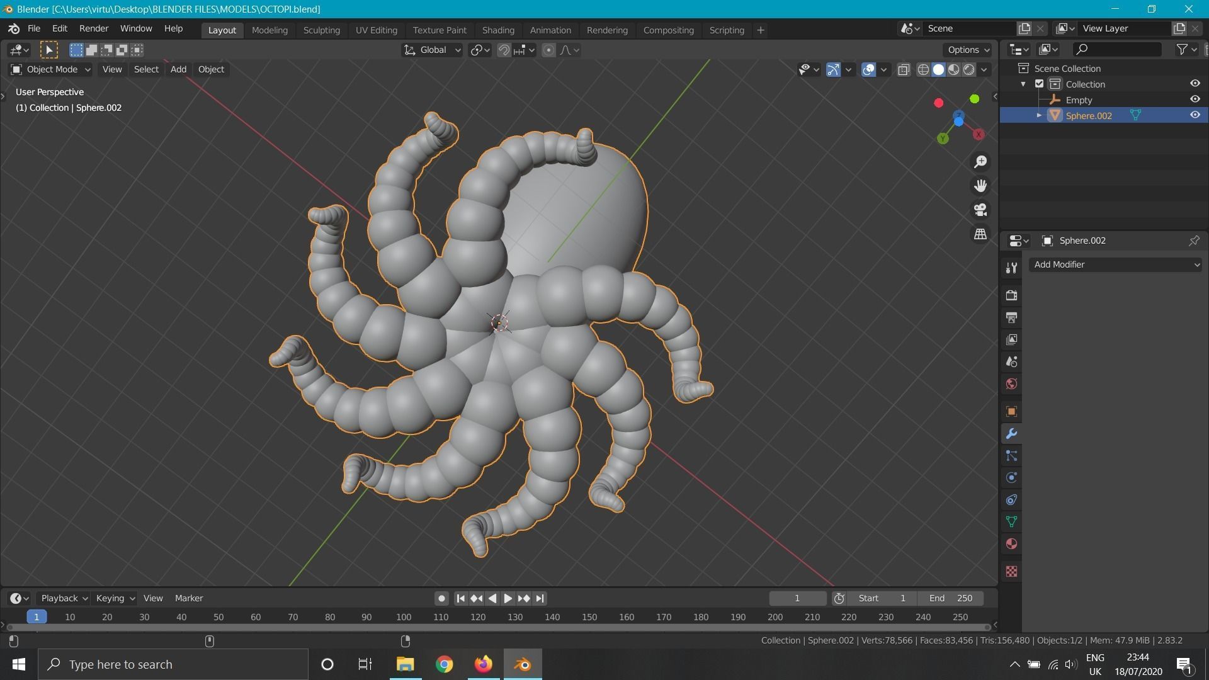Open the Options dropdown
Image resolution: width=1209 pixels, height=680 pixels.
point(968,50)
